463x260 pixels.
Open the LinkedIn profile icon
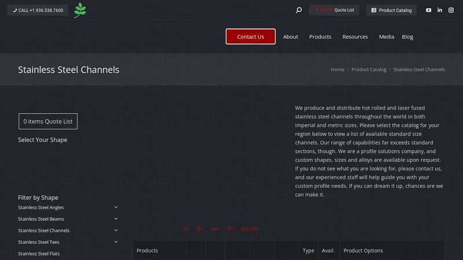pyautogui.click(x=440, y=10)
